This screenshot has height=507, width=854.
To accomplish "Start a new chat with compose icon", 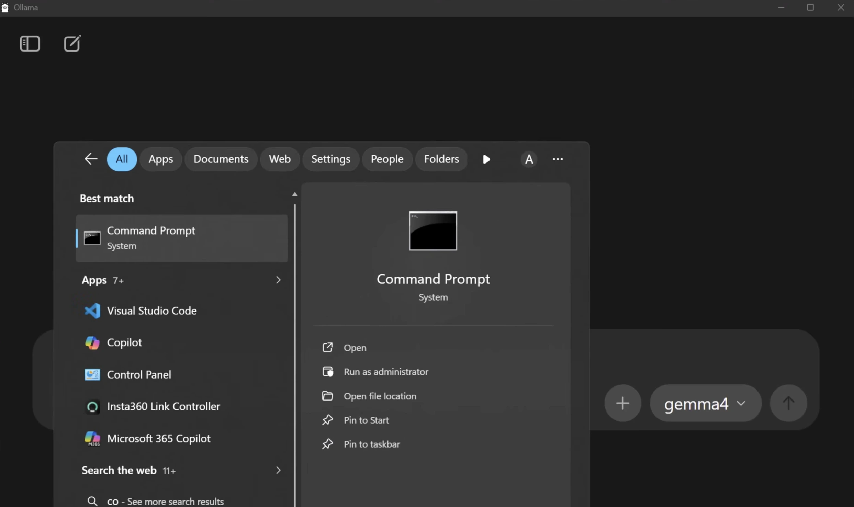I will (x=72, y=44).
